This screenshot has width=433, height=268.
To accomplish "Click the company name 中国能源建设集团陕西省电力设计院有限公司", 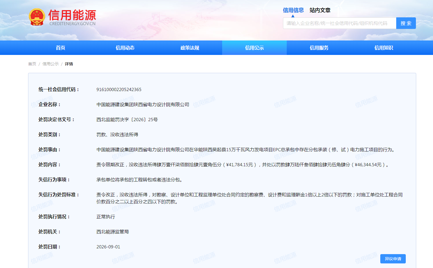I will tap(143, 105).
